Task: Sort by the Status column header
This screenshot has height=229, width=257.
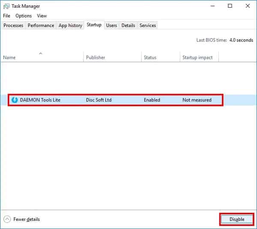Action: (x=161, y=57)
